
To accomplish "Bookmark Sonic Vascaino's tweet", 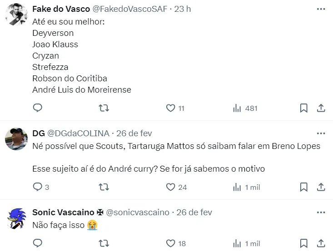I will 304,243.
